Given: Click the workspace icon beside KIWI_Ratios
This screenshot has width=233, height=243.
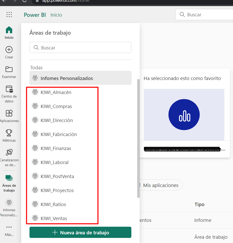Looking at the screenshot, I should point(35,204).
